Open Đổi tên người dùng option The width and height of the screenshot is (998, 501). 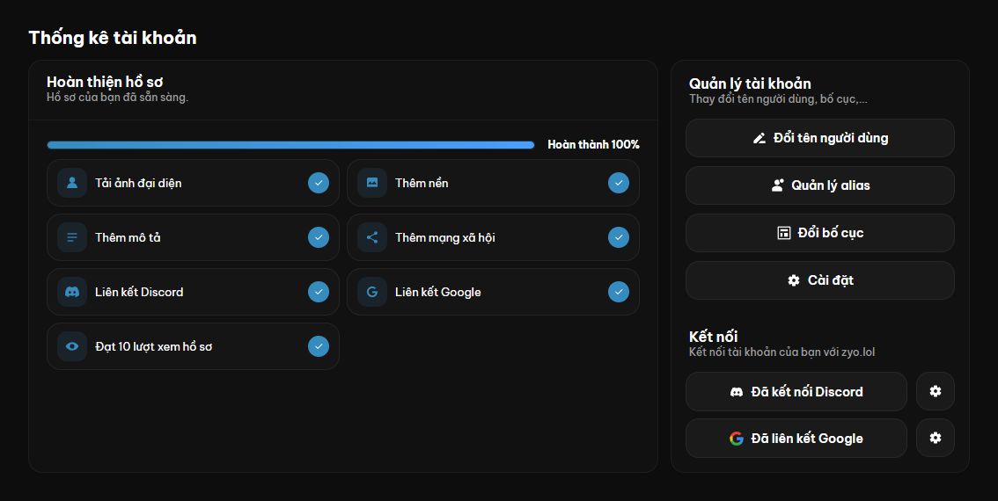point(820,138)
